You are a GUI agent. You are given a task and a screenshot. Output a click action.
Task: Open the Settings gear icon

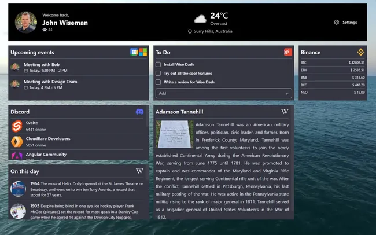coord(337,23)
